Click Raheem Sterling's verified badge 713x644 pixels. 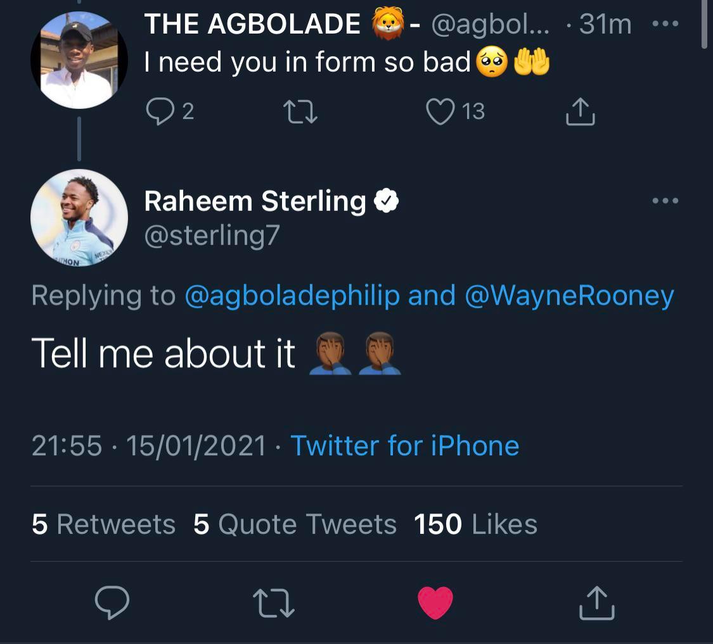(x=387, y=201)
